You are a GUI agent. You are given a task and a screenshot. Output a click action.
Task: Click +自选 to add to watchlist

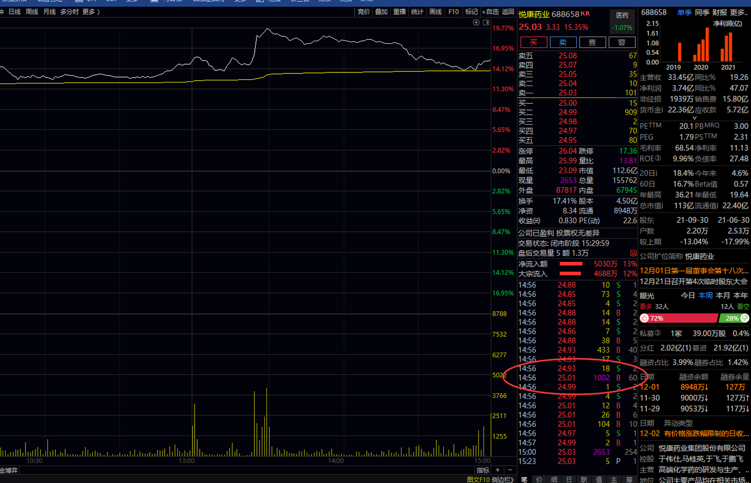(490, 11)
